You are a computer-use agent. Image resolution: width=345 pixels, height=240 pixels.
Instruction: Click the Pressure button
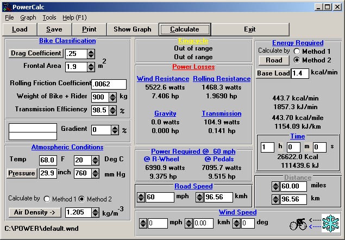click(22, 173)
